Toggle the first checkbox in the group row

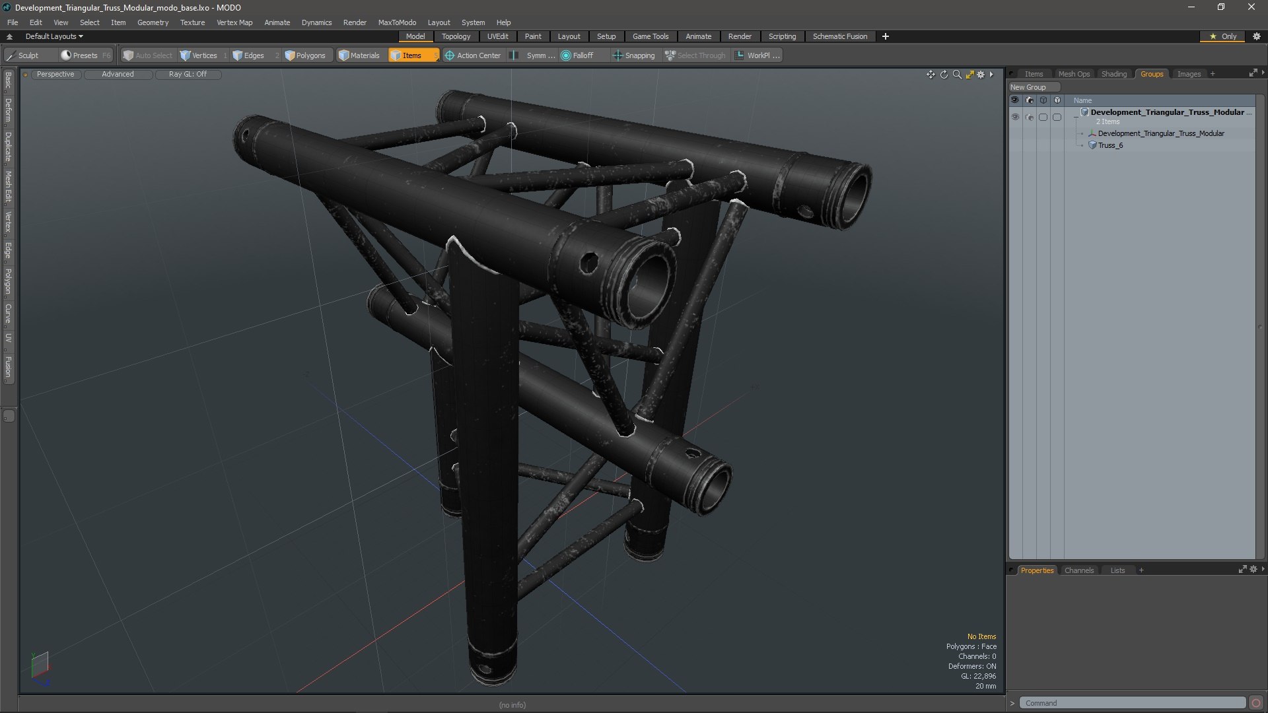click(x=1043, y=117)
